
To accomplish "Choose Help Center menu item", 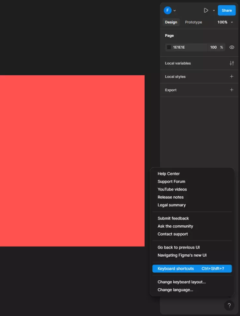I will pos(169,174).
